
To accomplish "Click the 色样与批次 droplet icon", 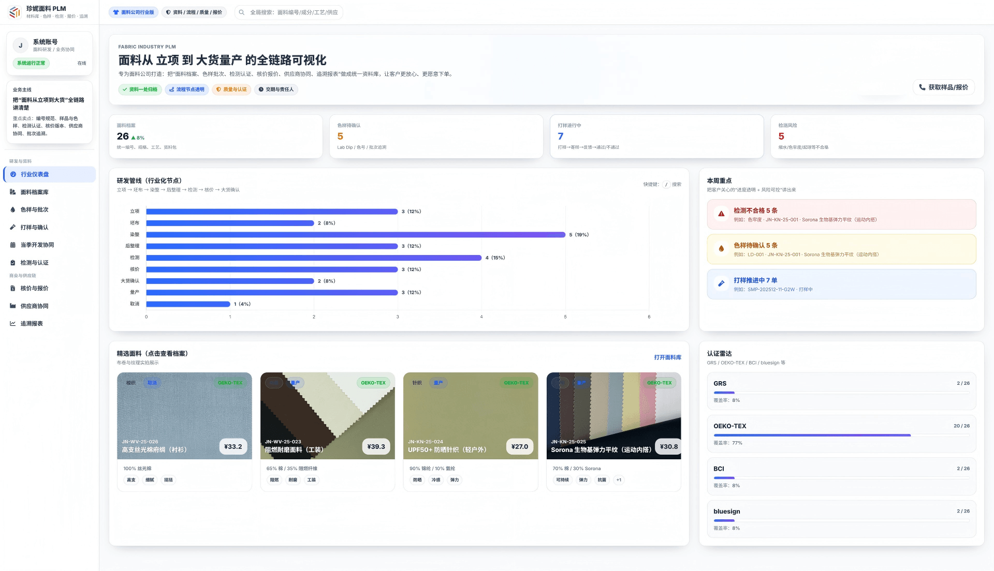I will tap(12, 209).
